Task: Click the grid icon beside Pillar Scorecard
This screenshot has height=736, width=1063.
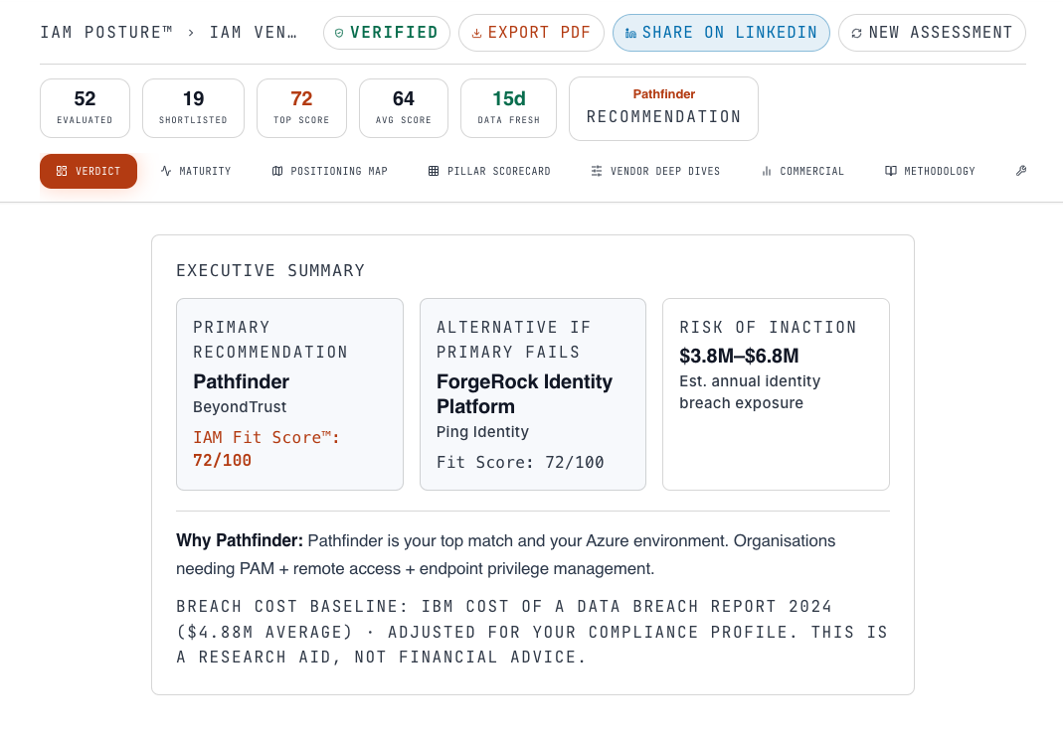Action: coord(434,171)
